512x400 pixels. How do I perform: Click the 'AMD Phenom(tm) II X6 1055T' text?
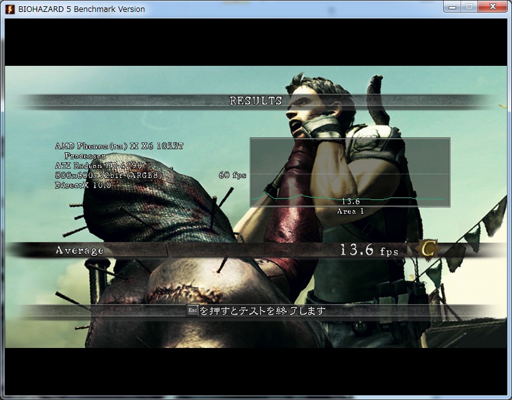(119, 146)
